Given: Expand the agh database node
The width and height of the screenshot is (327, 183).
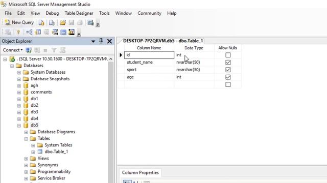Looking at the screenshot, I should tap(19, 86).
